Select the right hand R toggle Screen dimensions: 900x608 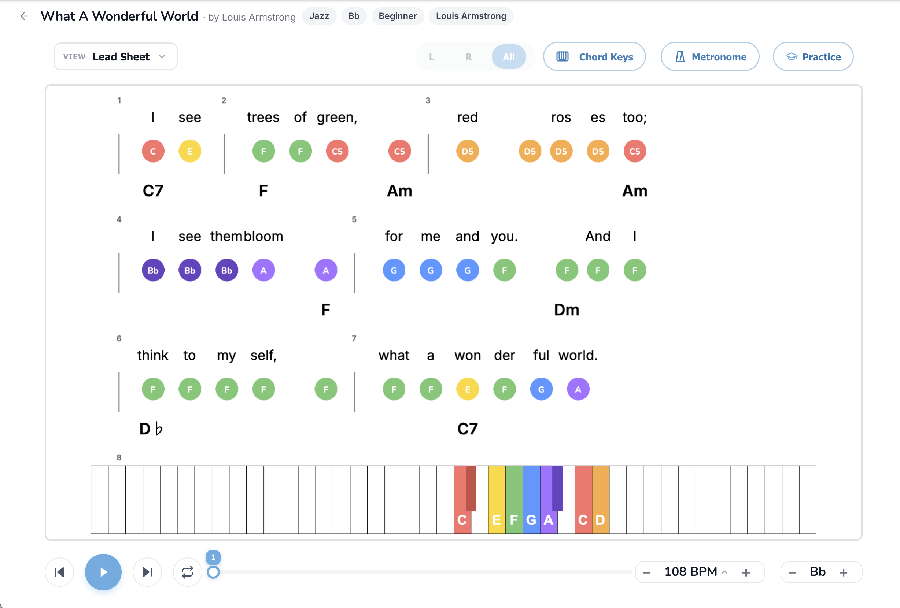(x=468, y=57)
